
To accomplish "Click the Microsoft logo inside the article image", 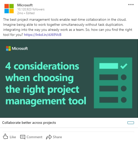I will [17, 49].
